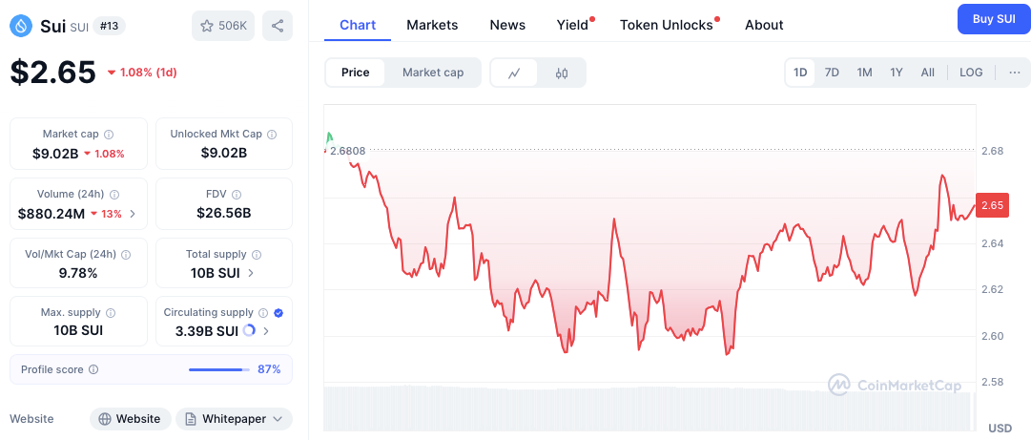Click the Buy SUI button
This screenshot has width=1031, height=440.
coord(994,19)
